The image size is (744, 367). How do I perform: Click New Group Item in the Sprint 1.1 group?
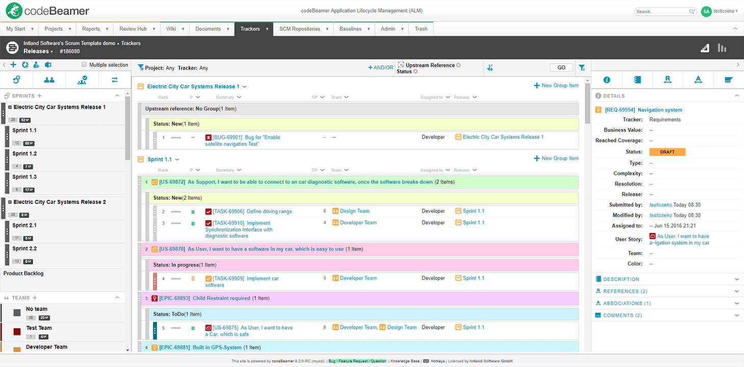(556, 159)
